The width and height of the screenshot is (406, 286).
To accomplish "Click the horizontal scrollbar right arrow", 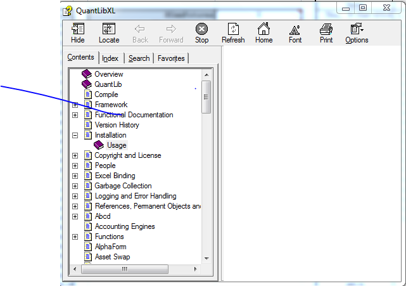I will pos(196,269).
